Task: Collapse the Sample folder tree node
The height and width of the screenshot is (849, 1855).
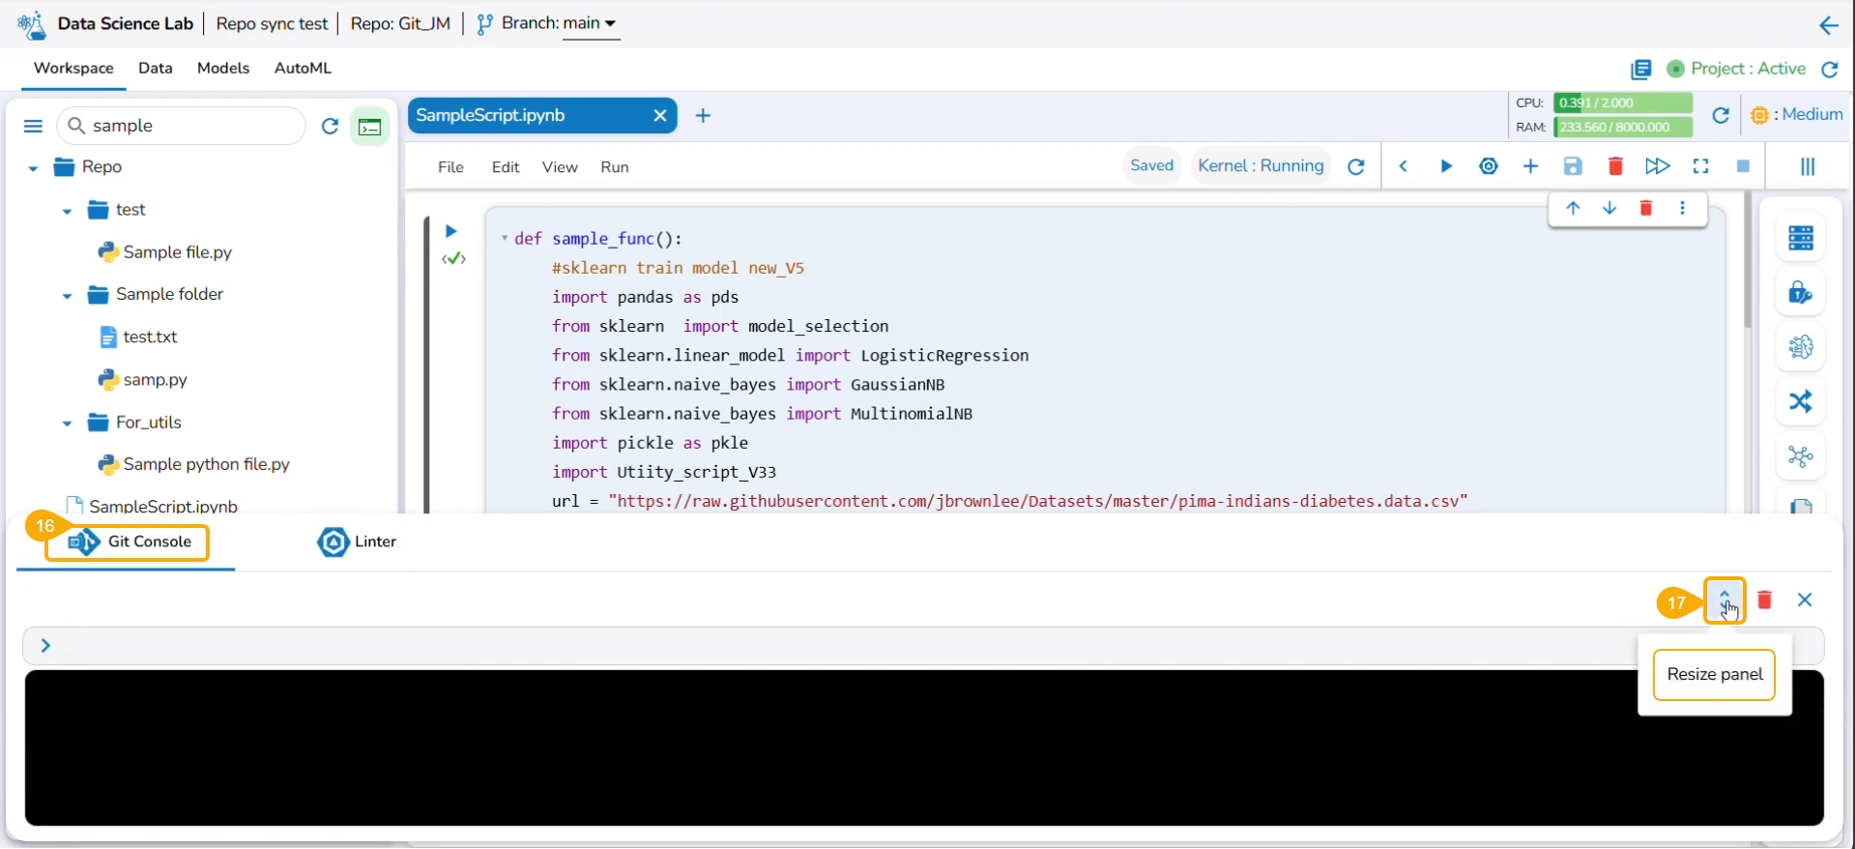Action: click(67, 296)
